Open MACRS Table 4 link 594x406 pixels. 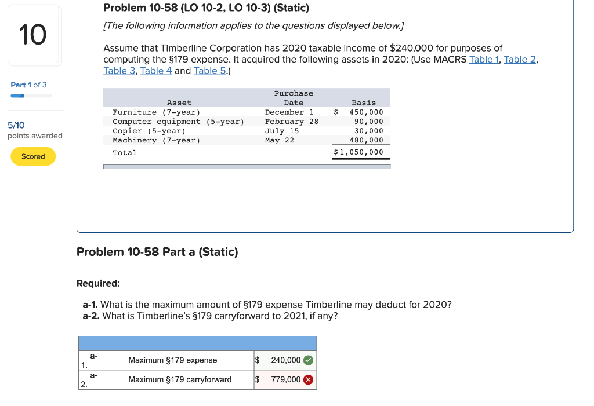(156, 71)
